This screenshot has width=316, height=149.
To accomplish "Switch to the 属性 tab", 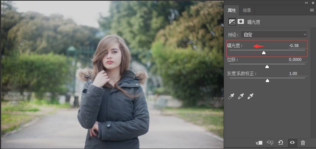I will [x=232, y=10].
